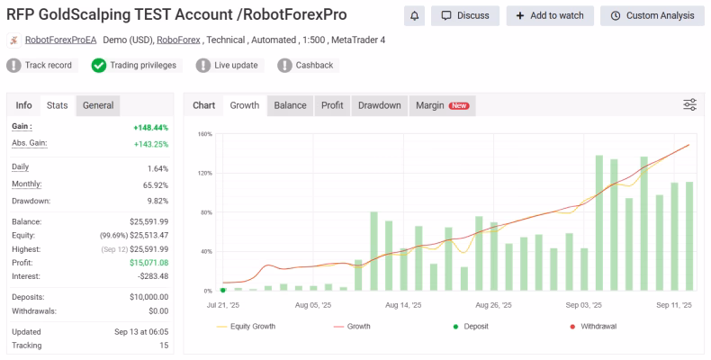Toggle the Withdrawal legend marker
Image resolution: width=711 pixels, height=360 pixels.
(593, 327)
